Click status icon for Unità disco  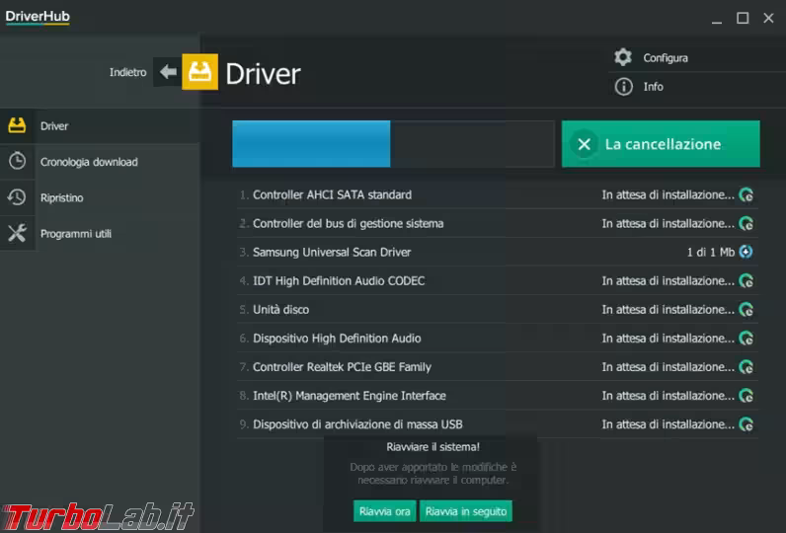pyautogui.click(x=746, y=310)
